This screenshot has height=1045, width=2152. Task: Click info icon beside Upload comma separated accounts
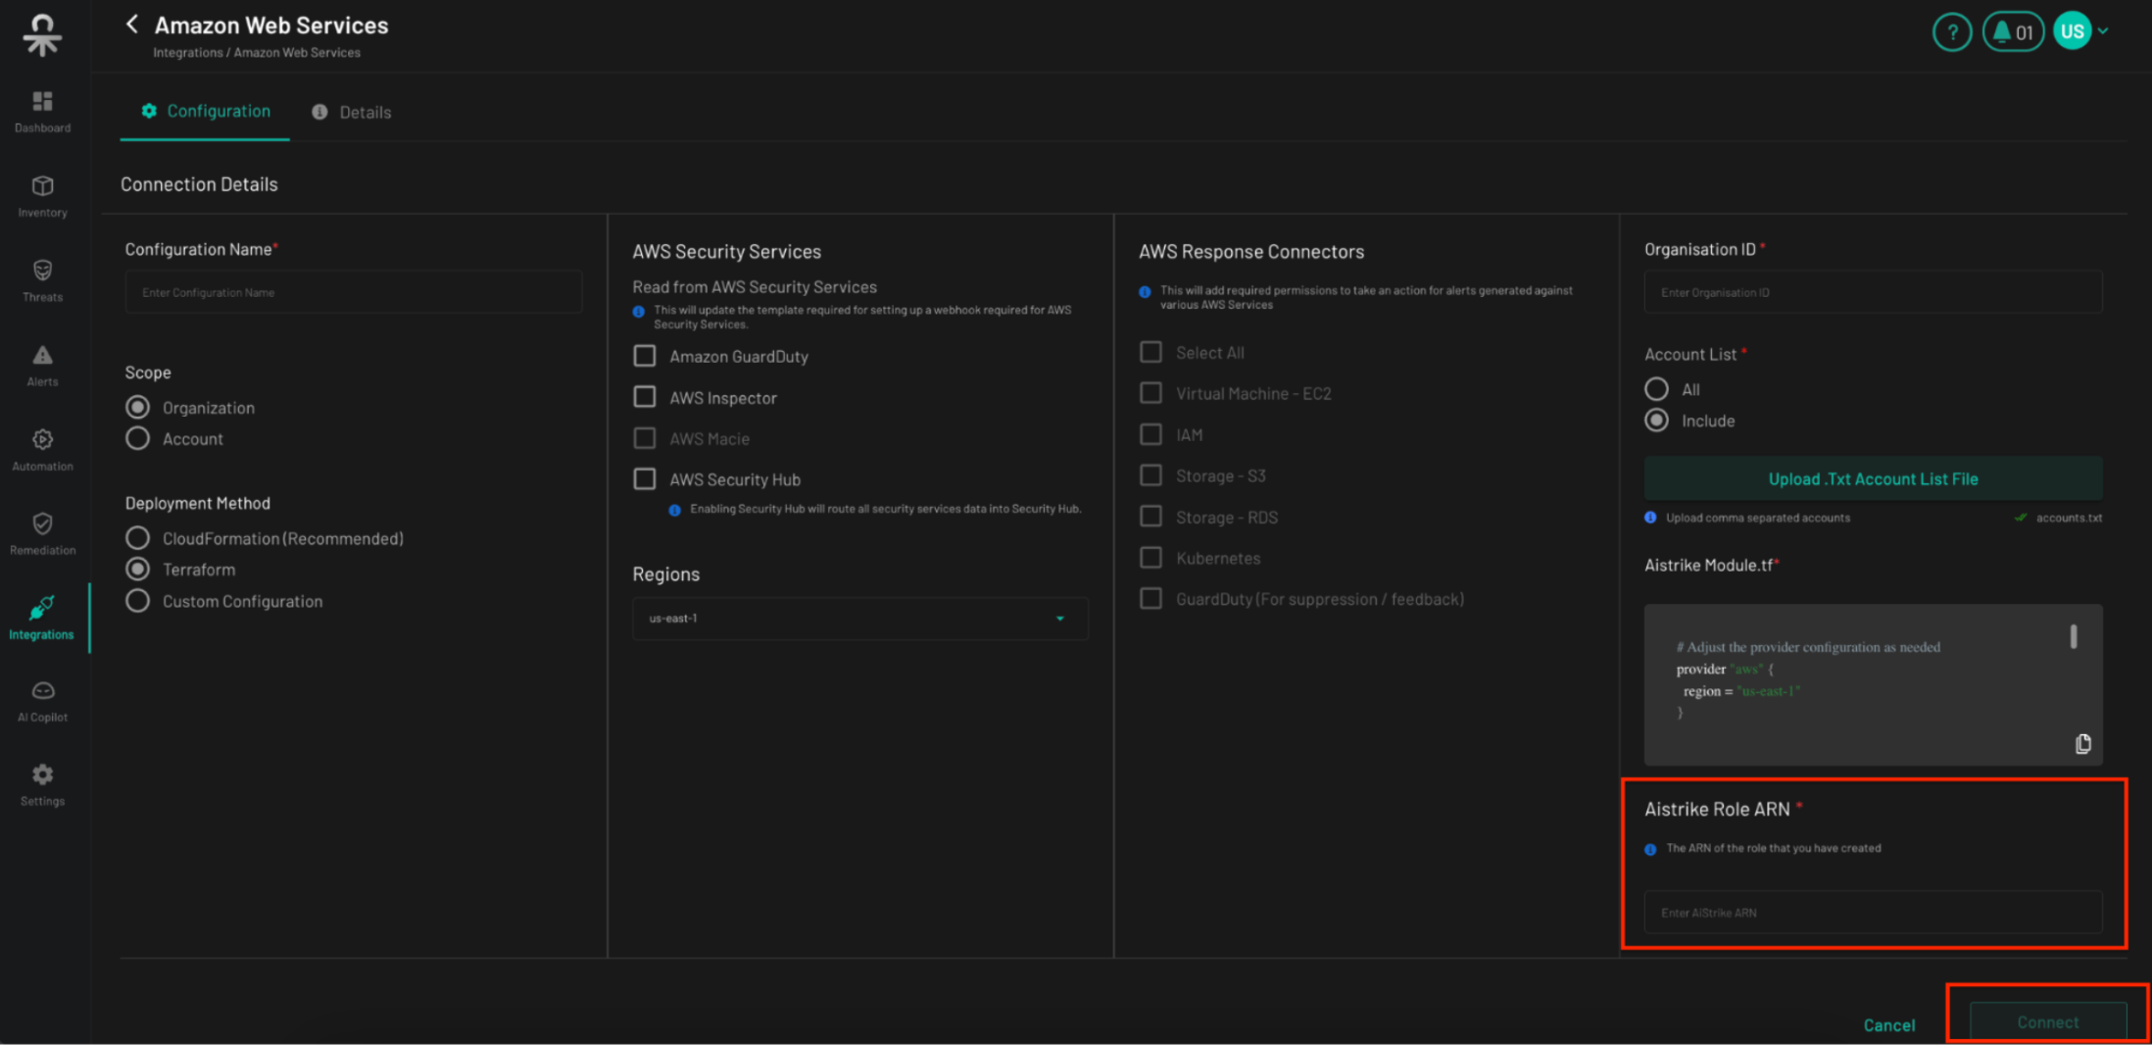tap(1650, 518)
